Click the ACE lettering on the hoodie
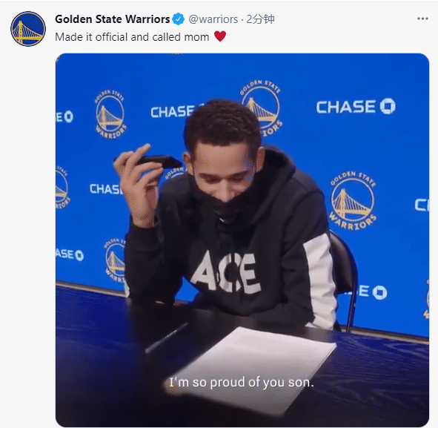Viewport: 438px width, 428px height. point(226,272)
